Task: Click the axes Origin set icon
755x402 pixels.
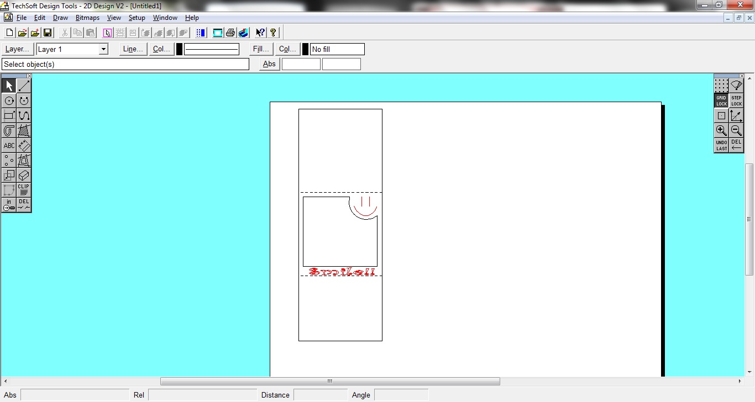Action: pos(736,115)
